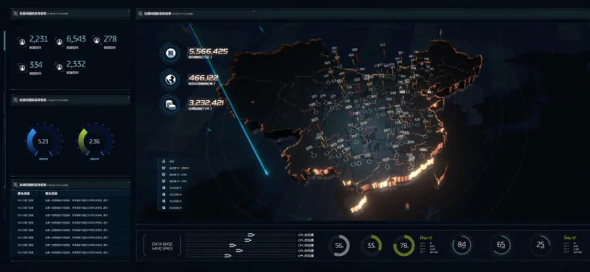
Task: Click the DATA BASE WAVE SPACE label
Action: [162, 246]
